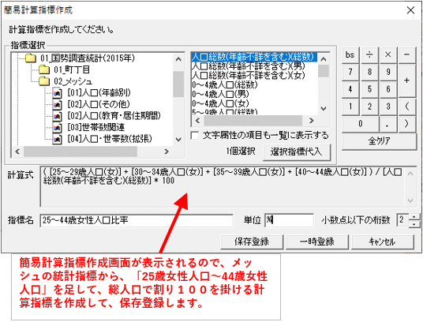The image size is (423, 322).
Task: Click the × multiplication operator key
Action: 388,54
